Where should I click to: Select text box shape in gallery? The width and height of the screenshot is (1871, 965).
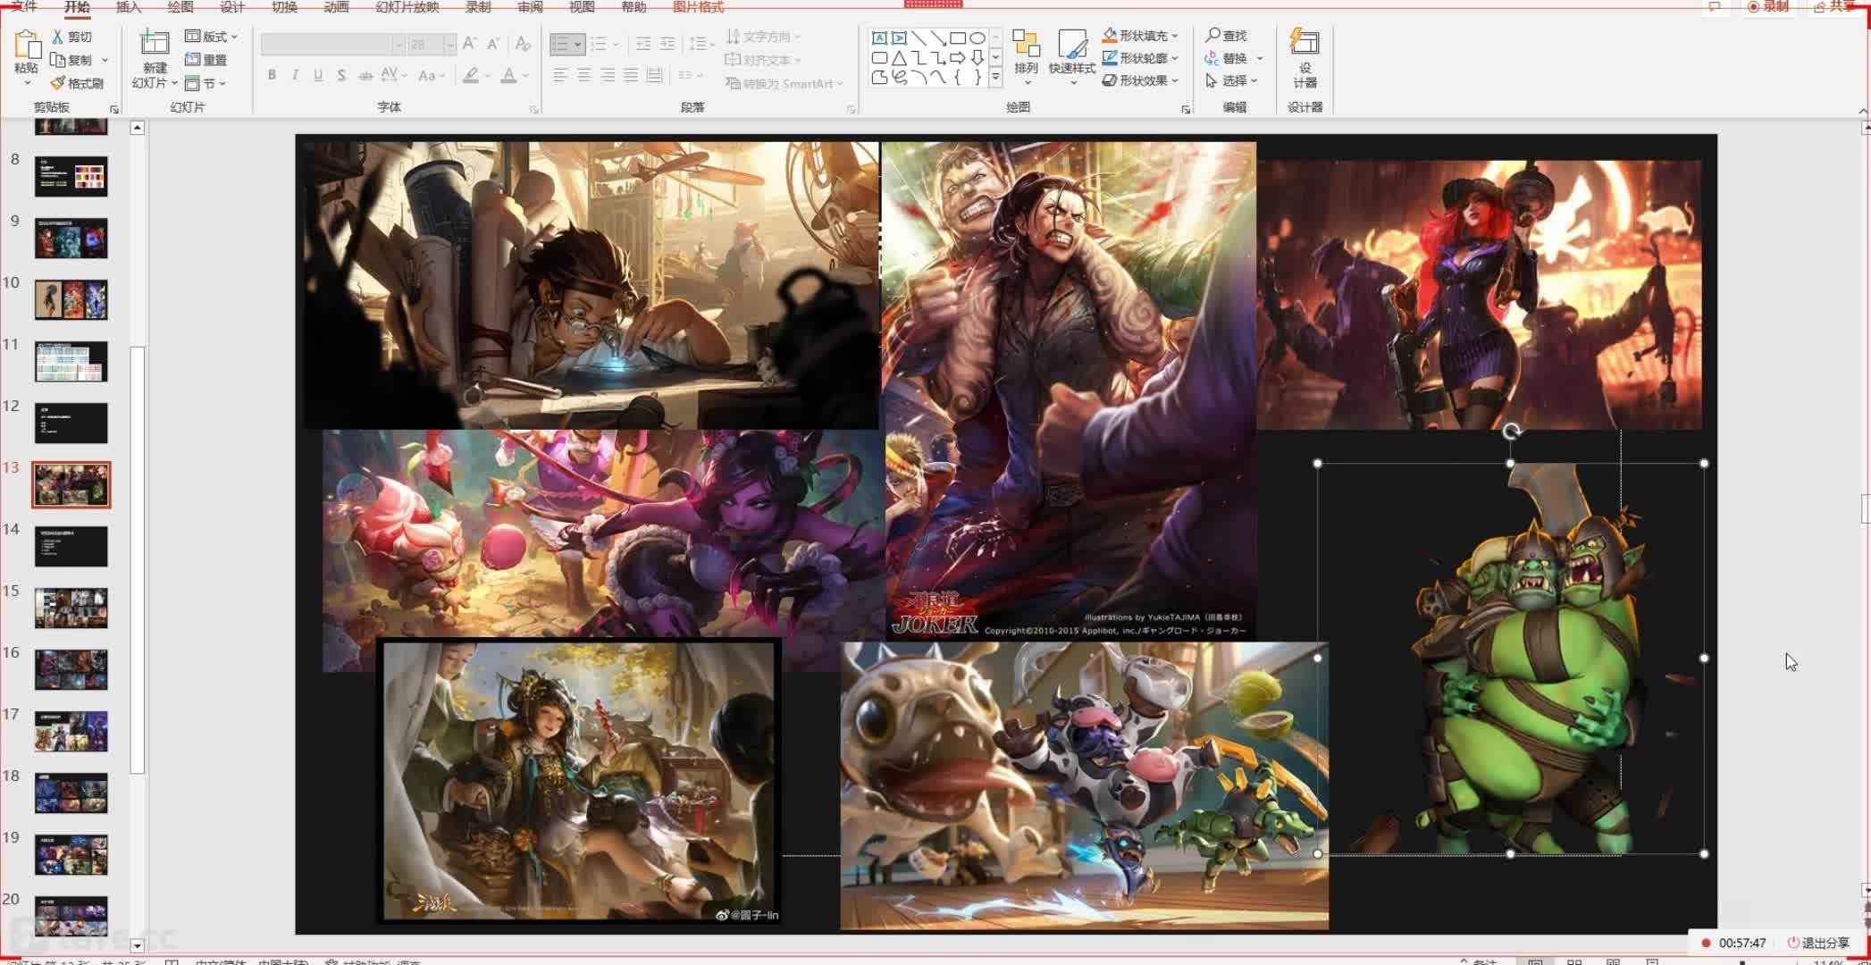pos(879,38)
